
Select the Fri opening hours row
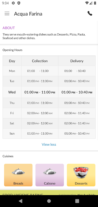(49, 113)
